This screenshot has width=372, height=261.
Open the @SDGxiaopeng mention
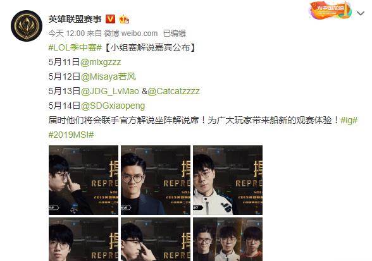coord(113,106)
